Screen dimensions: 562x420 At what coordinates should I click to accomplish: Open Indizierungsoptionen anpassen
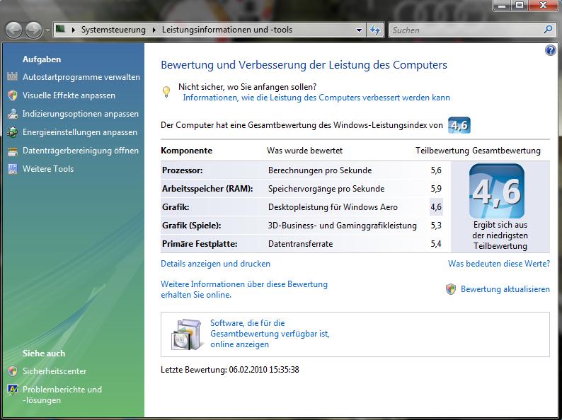(x=80, y=114)
